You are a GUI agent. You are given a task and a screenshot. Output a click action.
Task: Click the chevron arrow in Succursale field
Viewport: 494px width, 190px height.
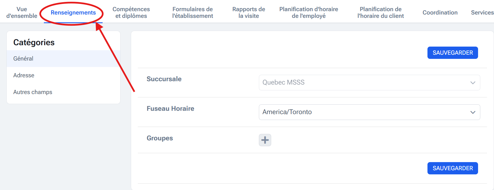pos(473,83)
